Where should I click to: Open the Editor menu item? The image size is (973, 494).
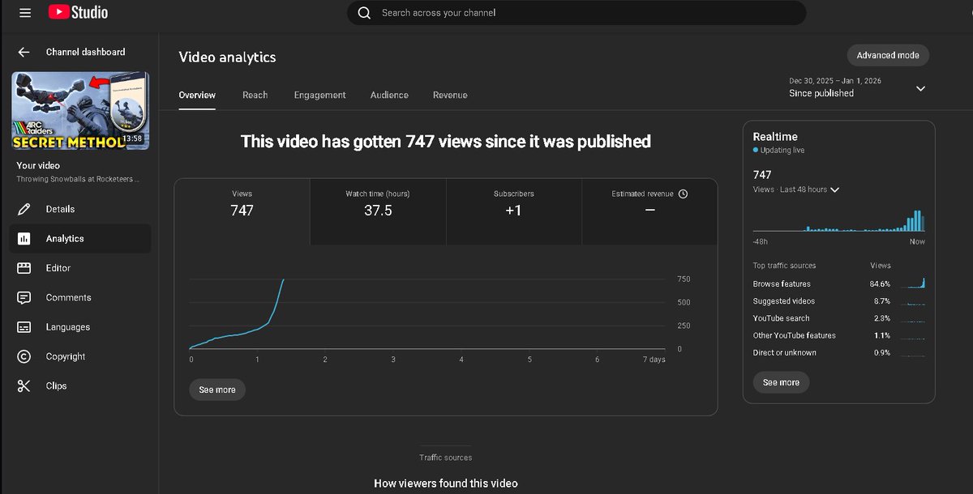pos(80,268)
